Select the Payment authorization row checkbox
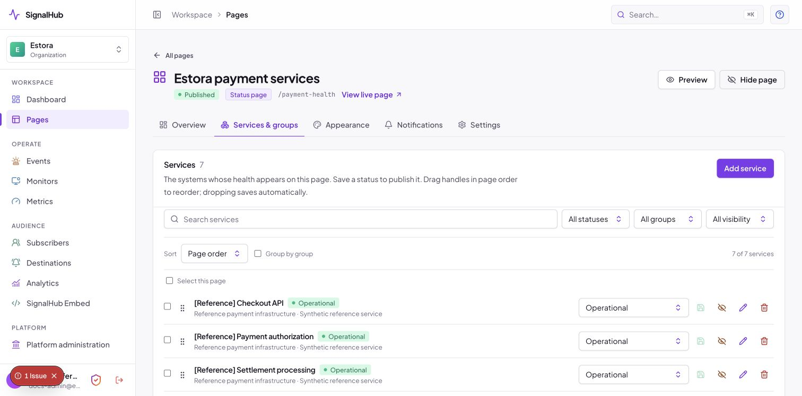The image size is (802, 396). (168, 340)
